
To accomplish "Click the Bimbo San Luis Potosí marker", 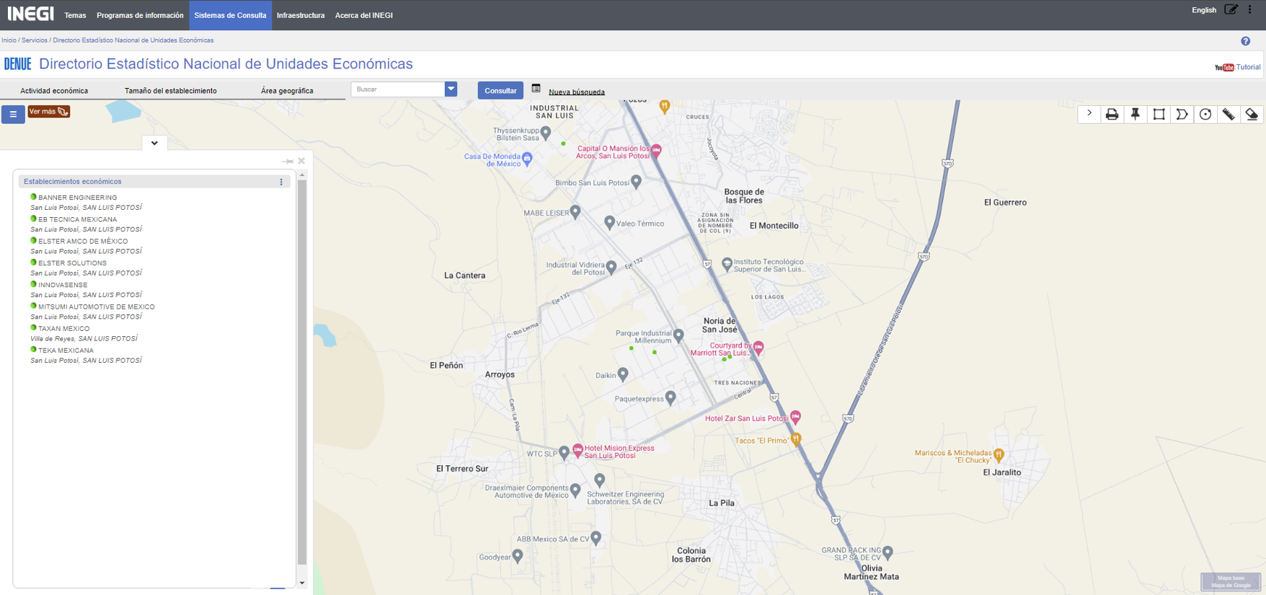I will (636, 181).
